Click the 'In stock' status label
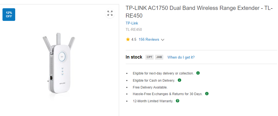278x116 pixels. 134,57
